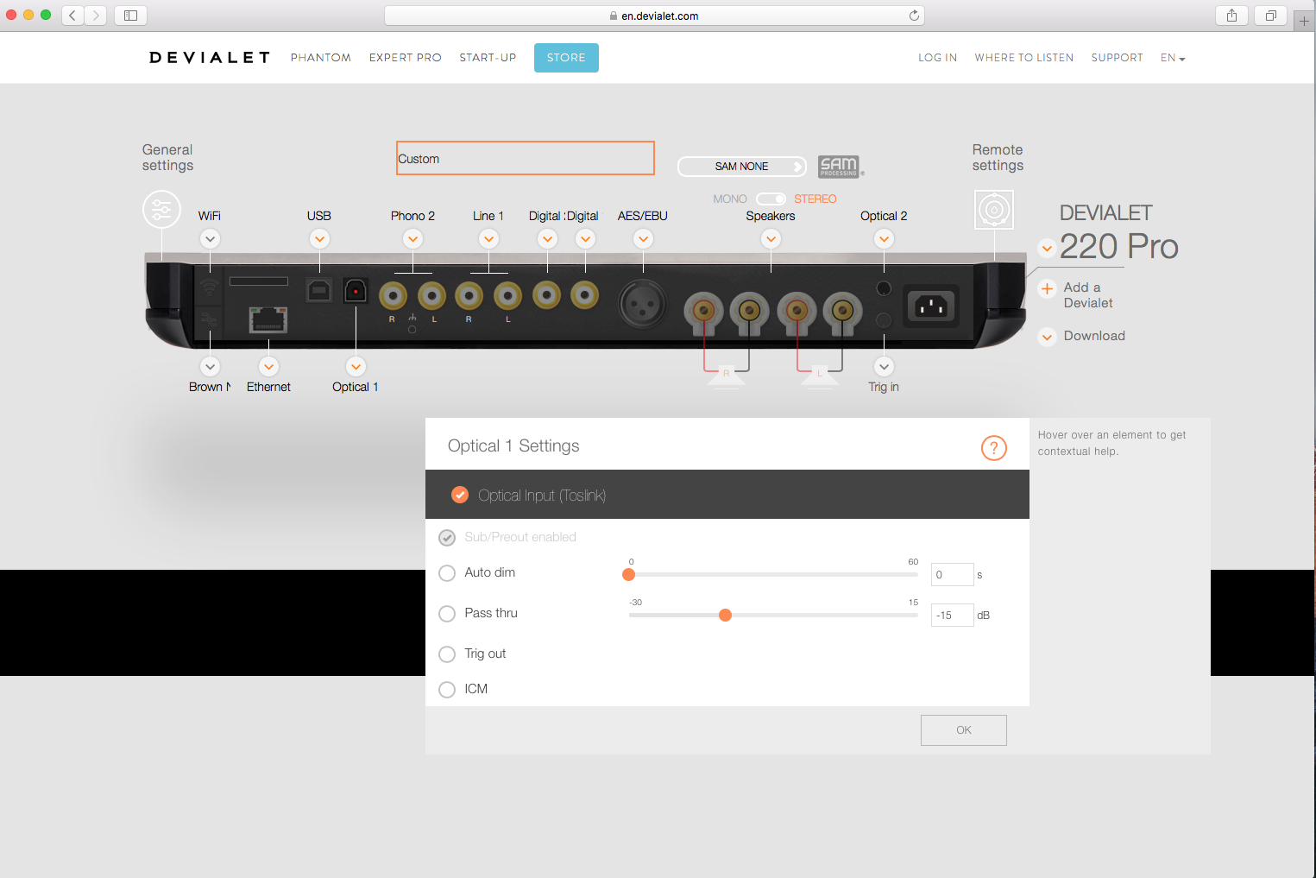Open the General settings sliders icon
The image size is (1316, 878).
161,209
